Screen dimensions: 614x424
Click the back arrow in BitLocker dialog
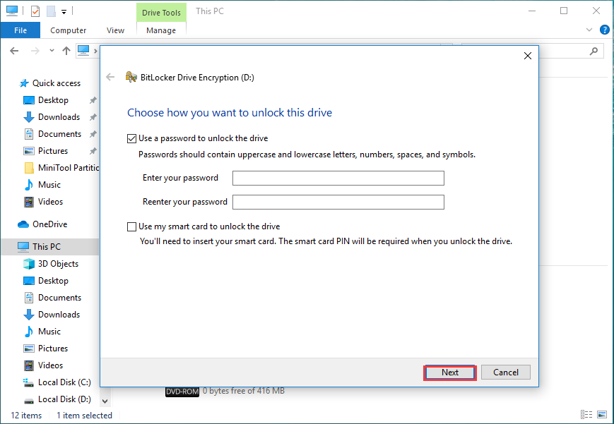110,77
